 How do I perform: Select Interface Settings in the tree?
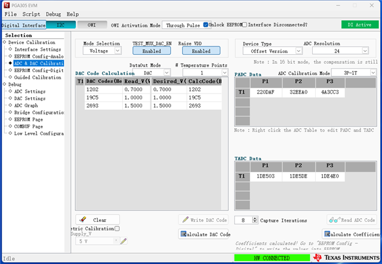pos(38,49)
